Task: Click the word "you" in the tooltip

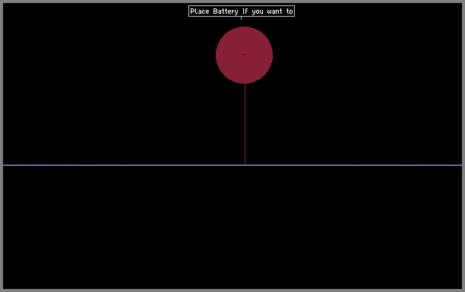Action: click(258, 12)
